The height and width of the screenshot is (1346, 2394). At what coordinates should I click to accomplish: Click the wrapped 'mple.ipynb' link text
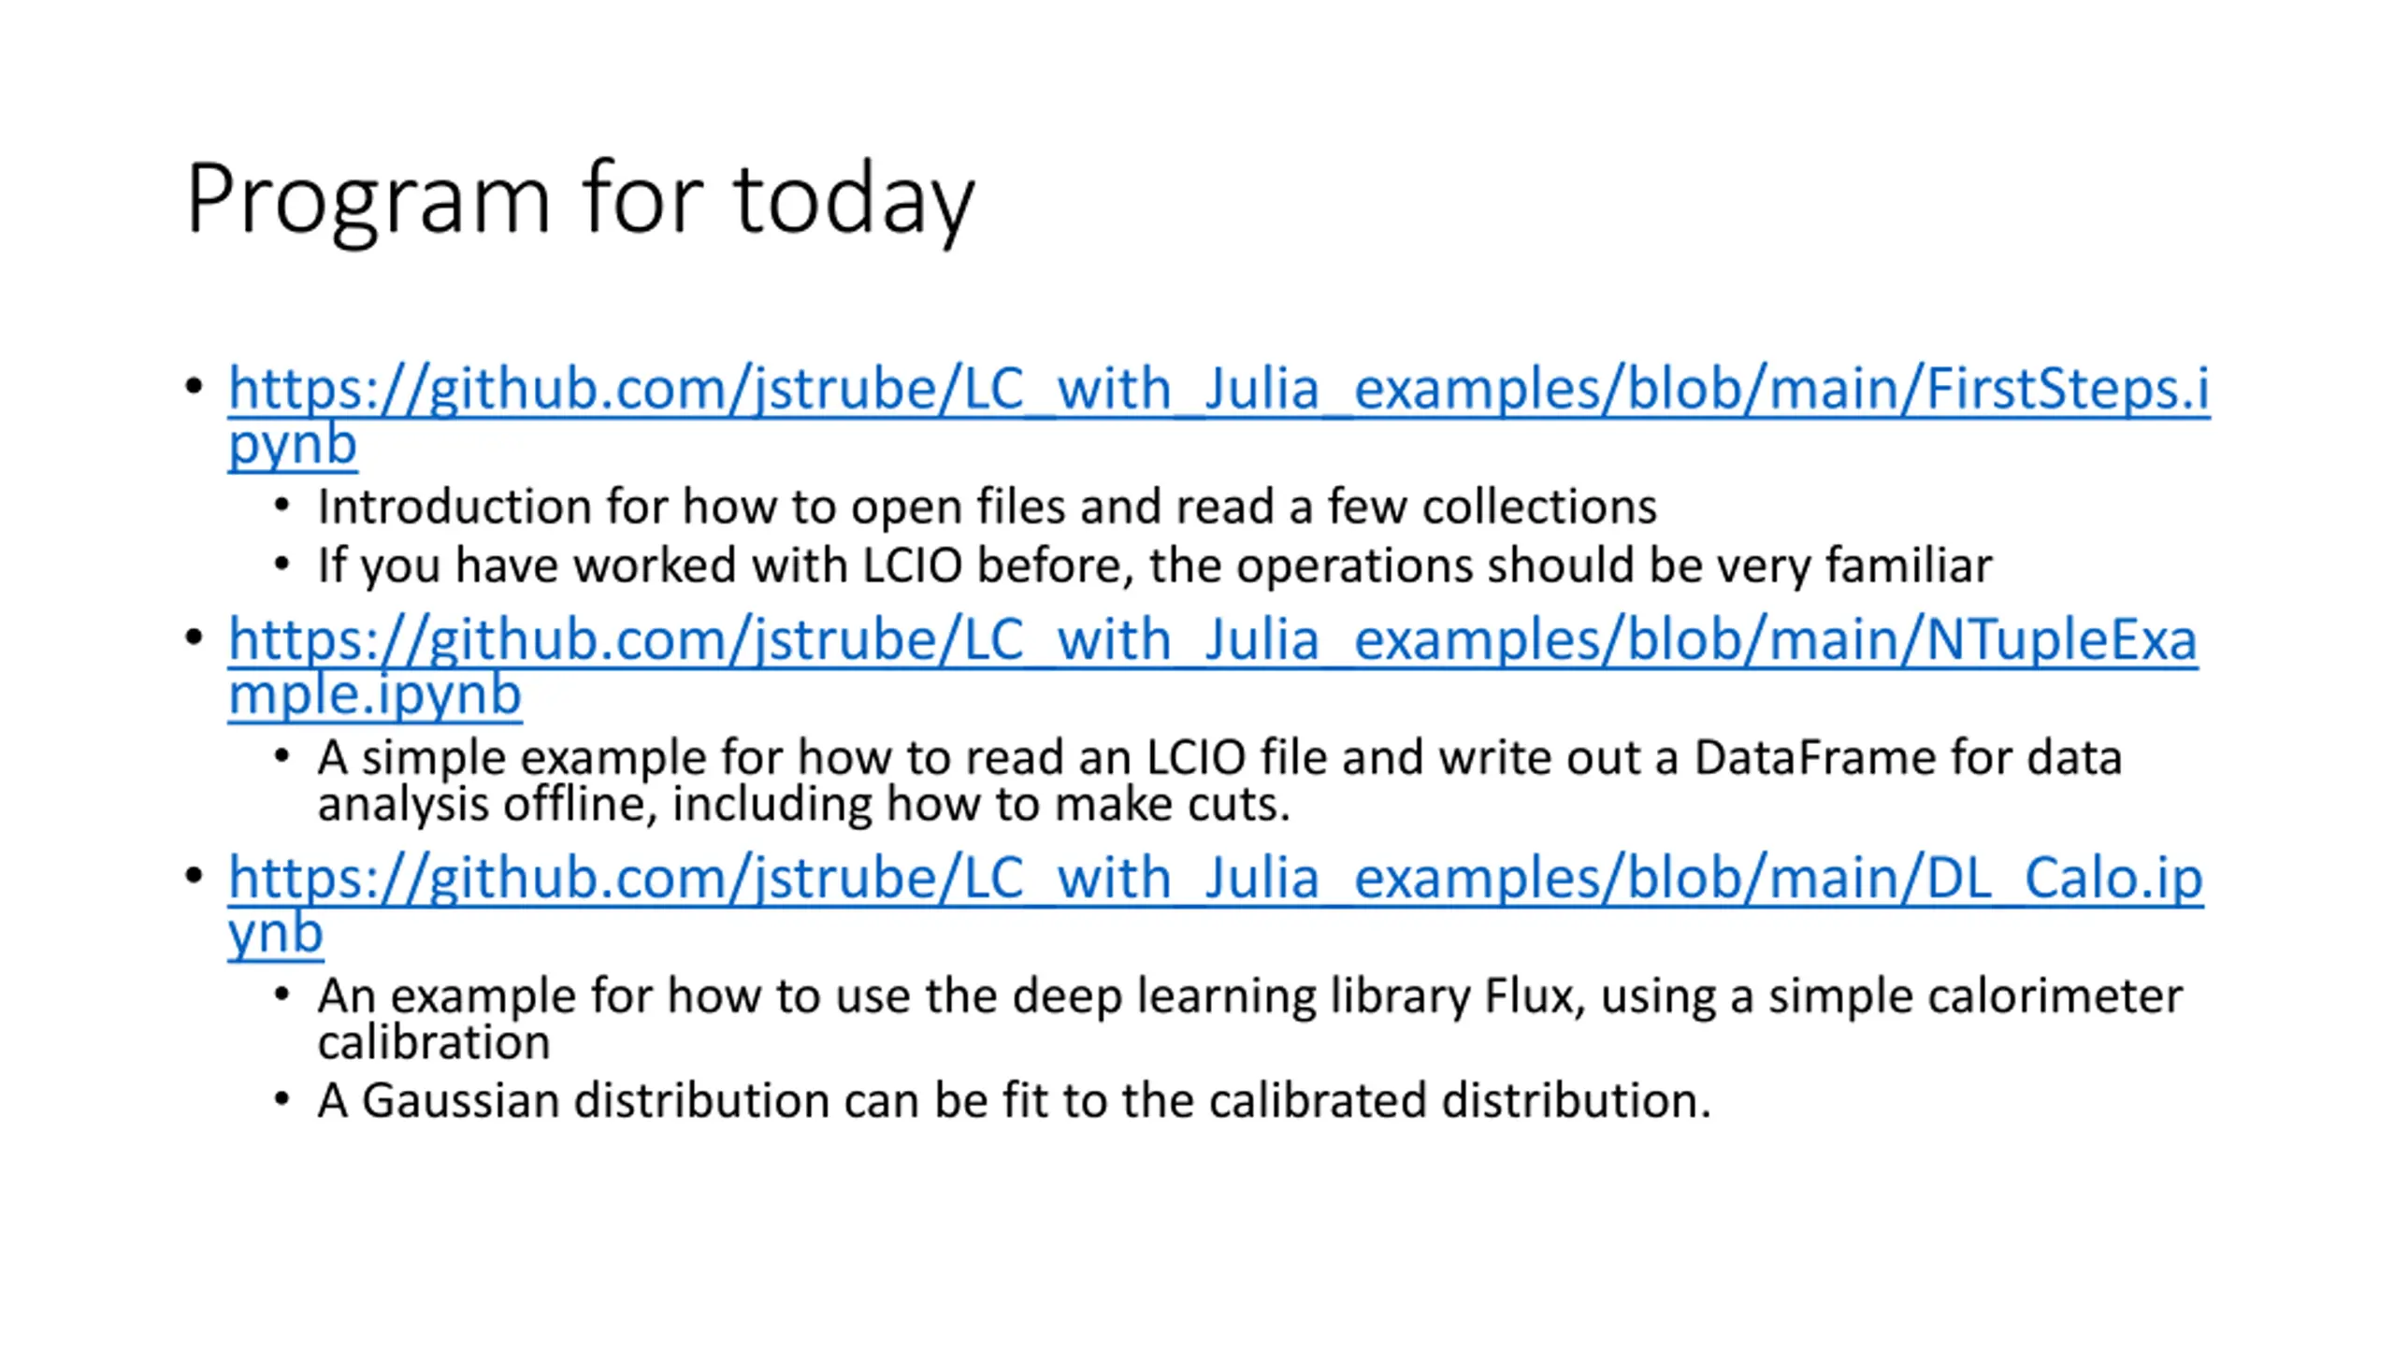(374, 694)
